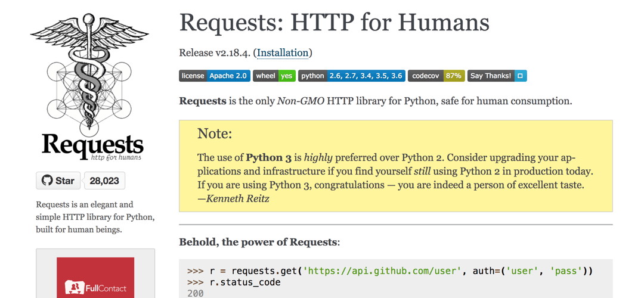The width and height of the screenshot is (644, 298).
Task: Click the 'r.status_code' code line
Action: click(234, 283)
